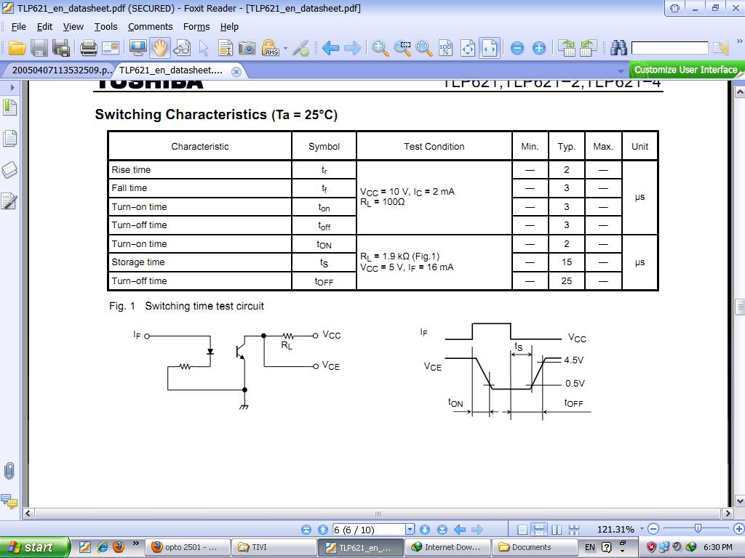Open the Pages thumbnails panel icon
Viewport: 745px width, 558px height.
(x=10, y=139)
